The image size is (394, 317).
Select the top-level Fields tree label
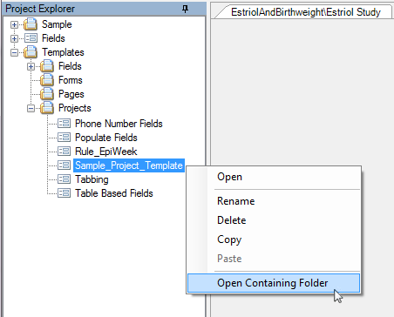[x=53, y=38]
